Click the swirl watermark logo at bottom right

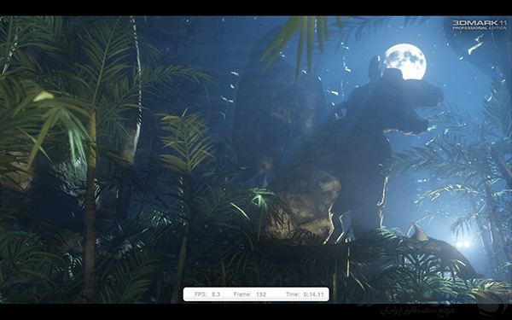pos(492,302)
